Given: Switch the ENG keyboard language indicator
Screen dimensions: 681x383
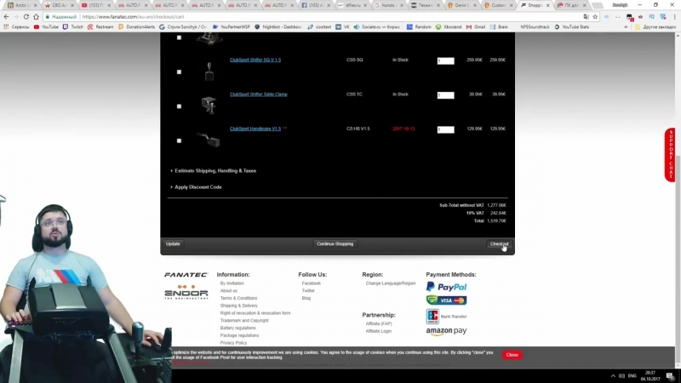Looking at the screenshot, I should point(632,376).
